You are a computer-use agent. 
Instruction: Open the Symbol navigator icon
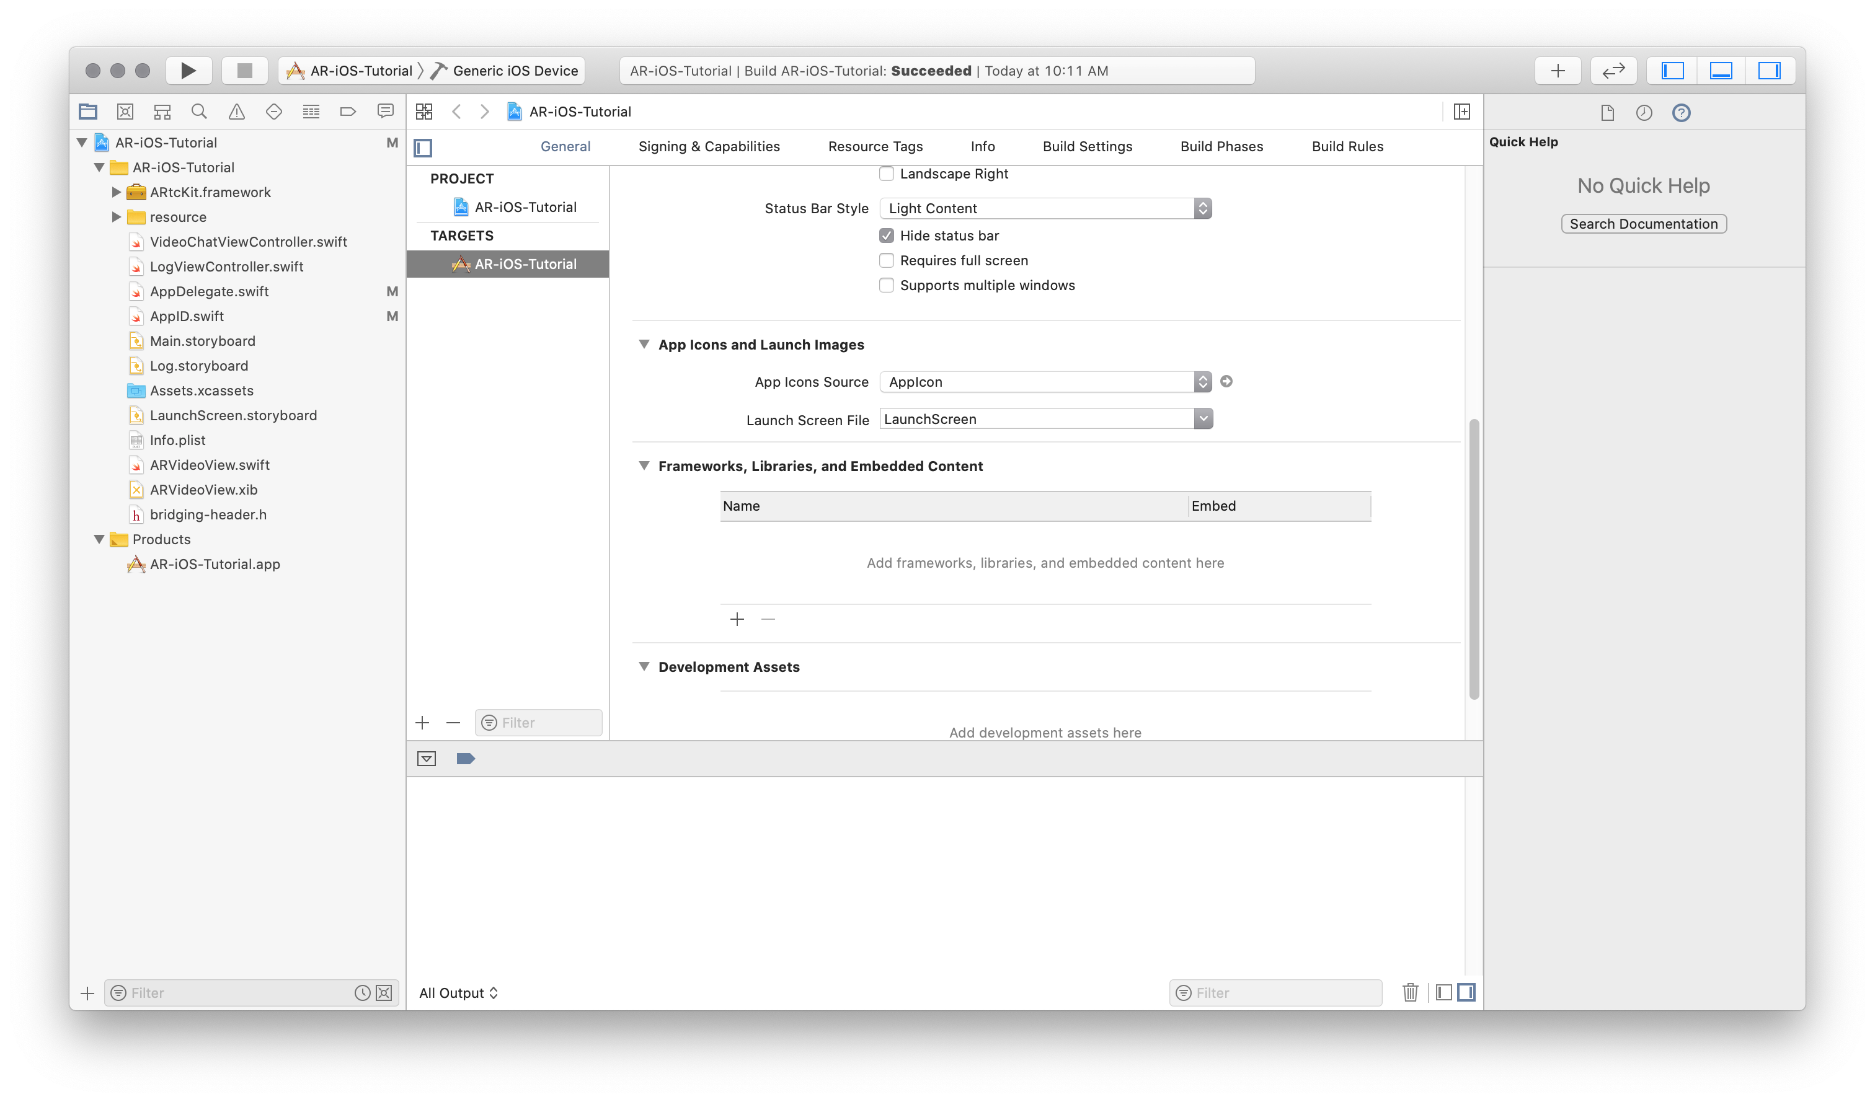point(162,112)
